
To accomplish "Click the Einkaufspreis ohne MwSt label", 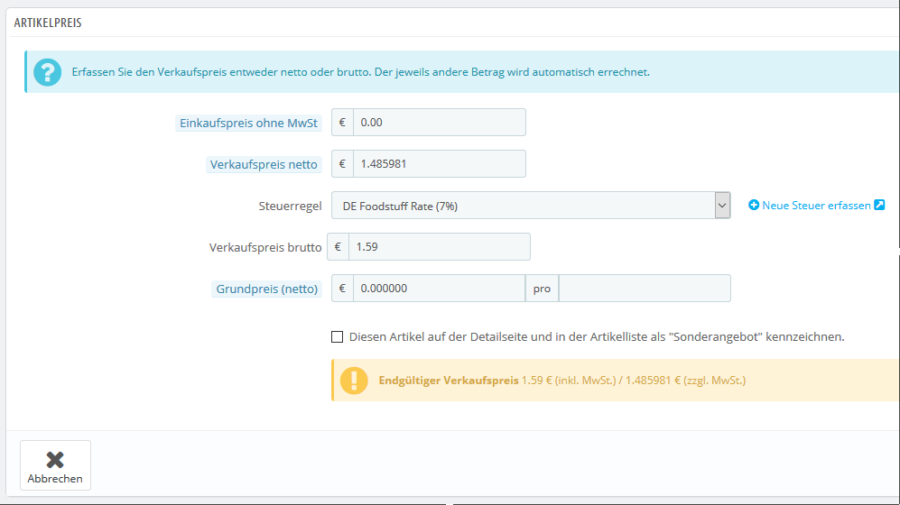I will pos(248,124).
